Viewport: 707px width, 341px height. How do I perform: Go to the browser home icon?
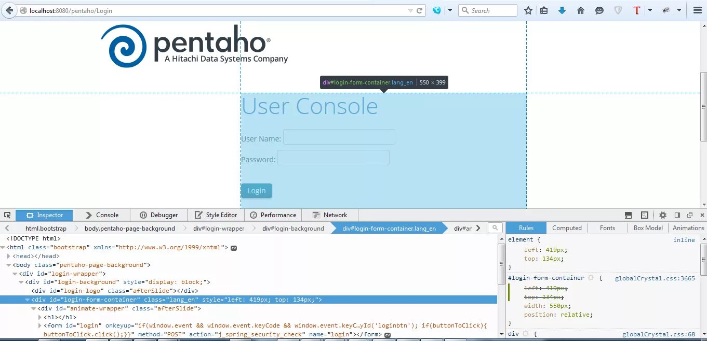pyautogui.click(x=581, y=10)
